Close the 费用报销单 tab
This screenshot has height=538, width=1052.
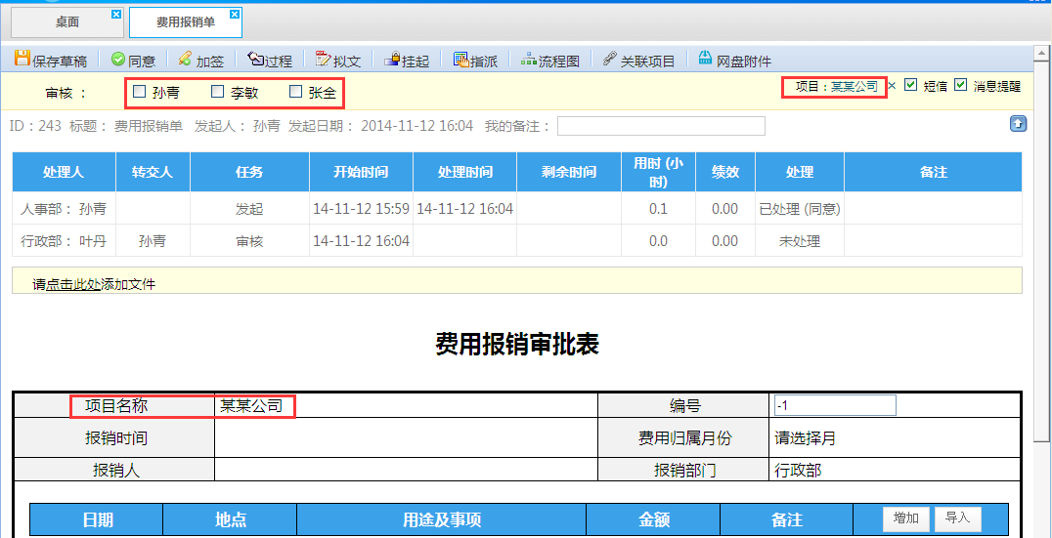click(x=234, y=14)
